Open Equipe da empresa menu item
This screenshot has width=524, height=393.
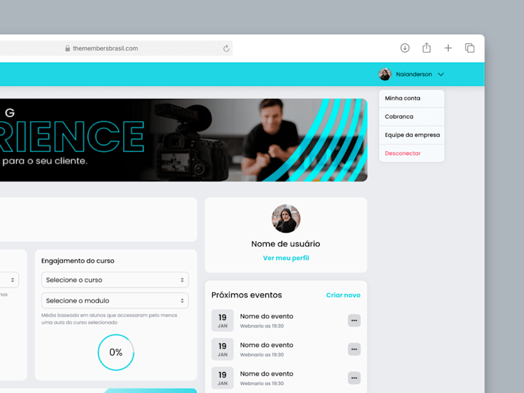tap(412, 135)
